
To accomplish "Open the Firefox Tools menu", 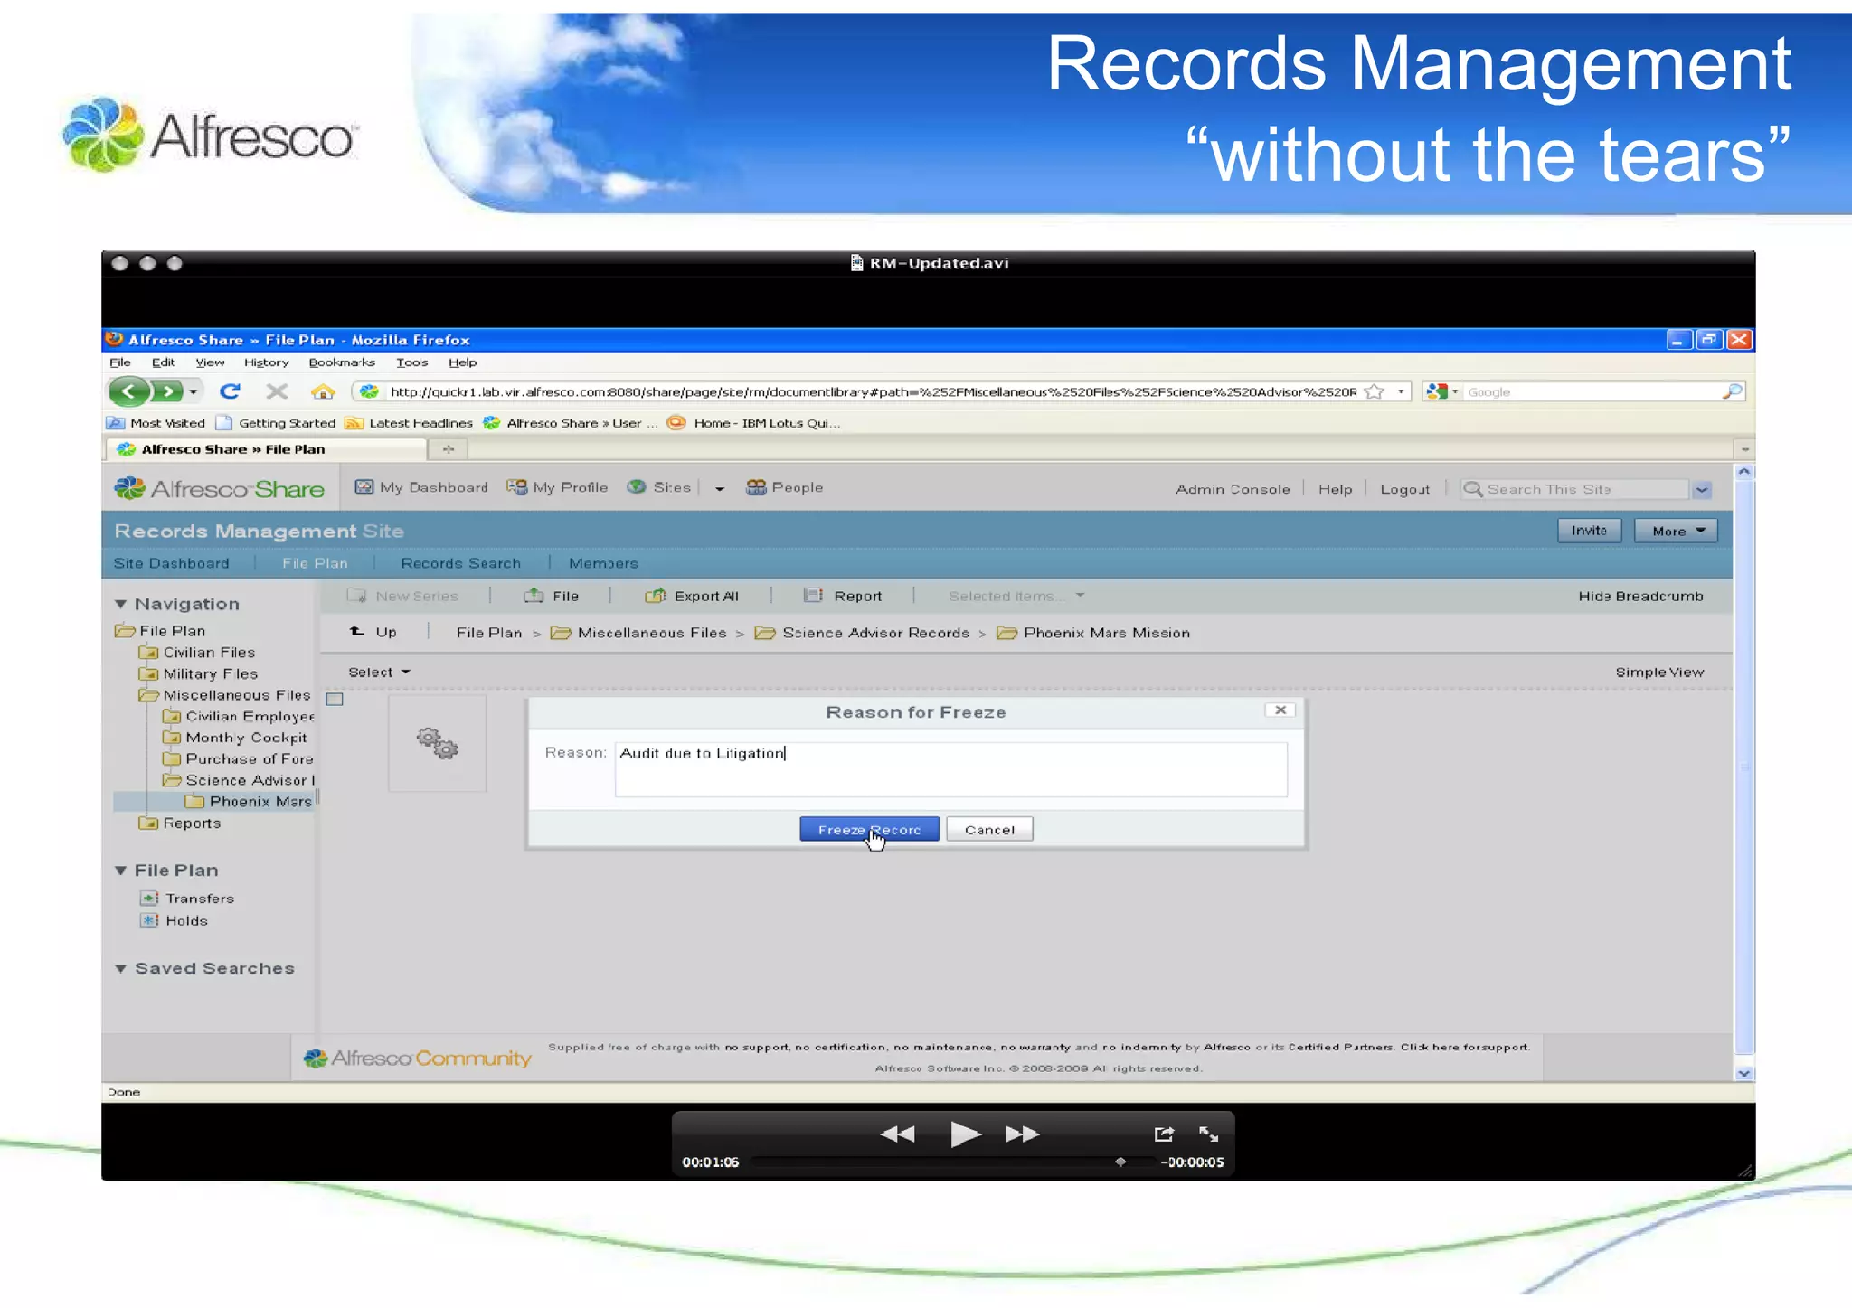I will 412,362.
